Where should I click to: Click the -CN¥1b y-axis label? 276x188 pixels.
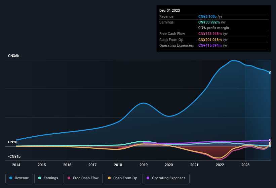14,156
